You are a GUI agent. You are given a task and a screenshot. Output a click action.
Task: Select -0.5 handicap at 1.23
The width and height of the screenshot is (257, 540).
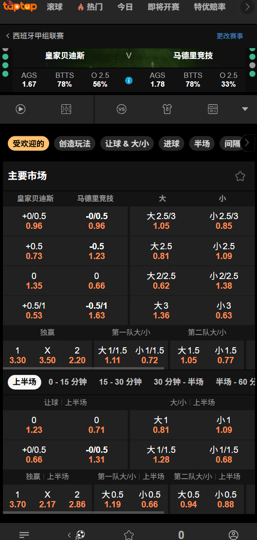[97, 251]
